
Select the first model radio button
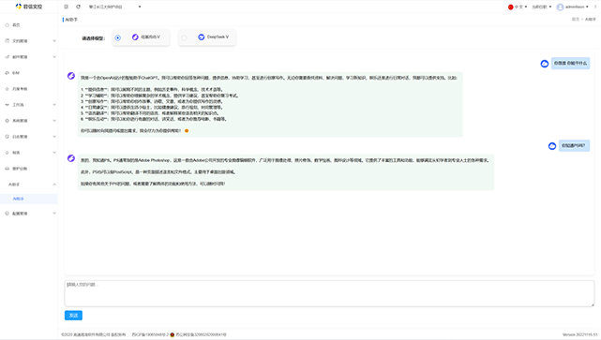pos(118,37)
